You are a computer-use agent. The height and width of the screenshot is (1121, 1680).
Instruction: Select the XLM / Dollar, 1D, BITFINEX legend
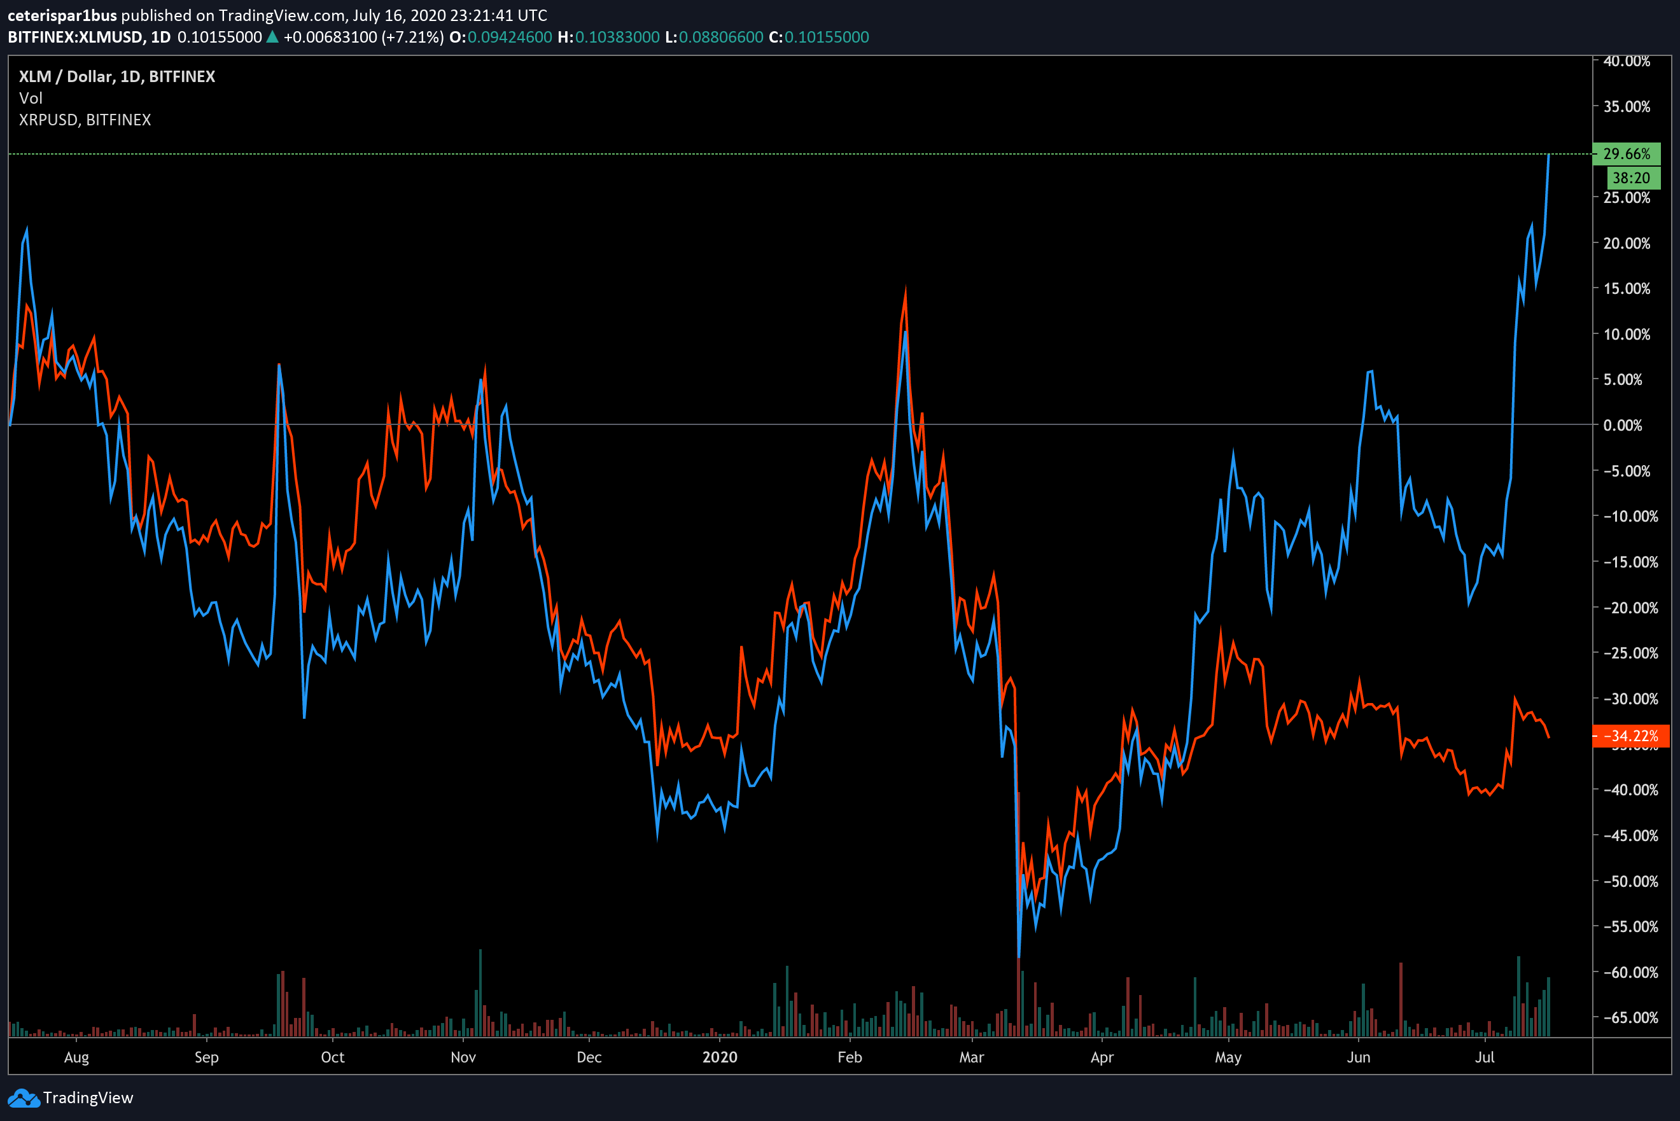click(x=116, y=76)
